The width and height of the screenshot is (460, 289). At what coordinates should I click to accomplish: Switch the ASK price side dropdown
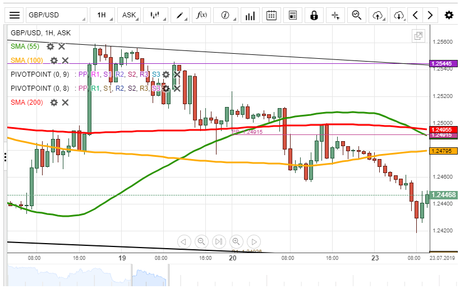pos(130,15)
